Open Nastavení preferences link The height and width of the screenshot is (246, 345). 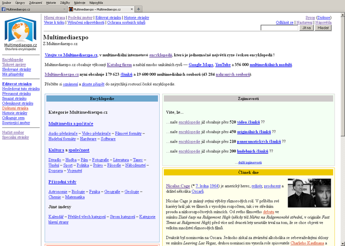click(304, 22)
